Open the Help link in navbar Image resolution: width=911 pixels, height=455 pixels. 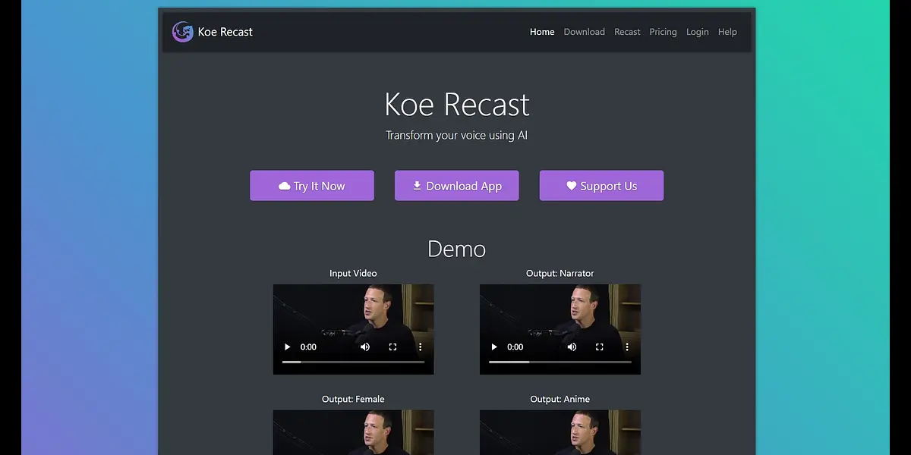pyautogui.click(x=727, y=32)
